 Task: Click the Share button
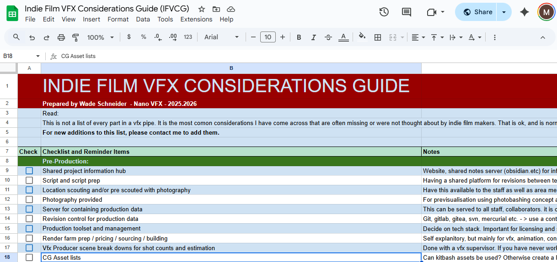[x=477, y=12]
